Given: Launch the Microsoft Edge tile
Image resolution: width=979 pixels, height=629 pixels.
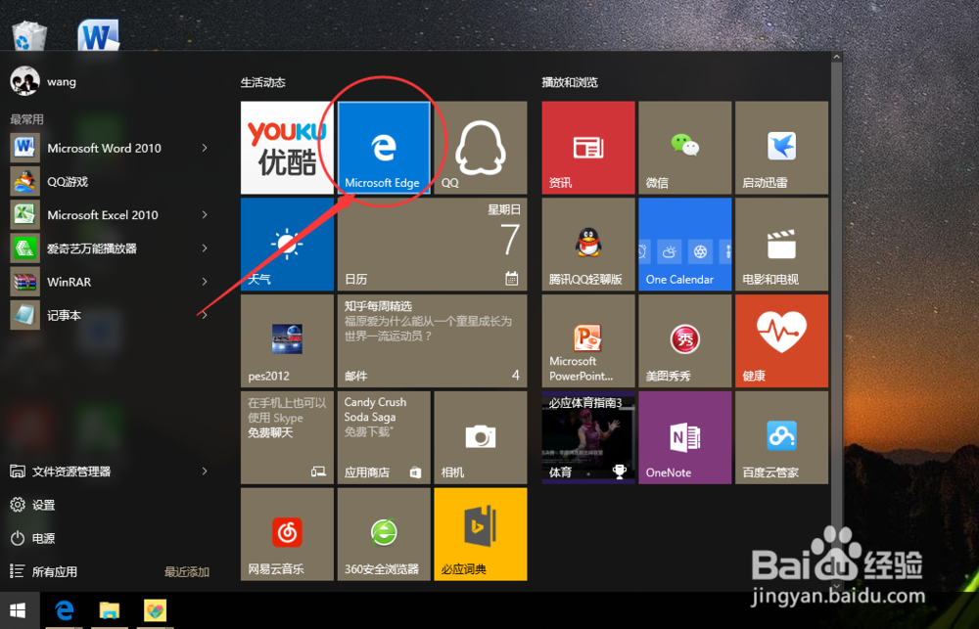Looking at the screenshot, I should tap(384, 148).
